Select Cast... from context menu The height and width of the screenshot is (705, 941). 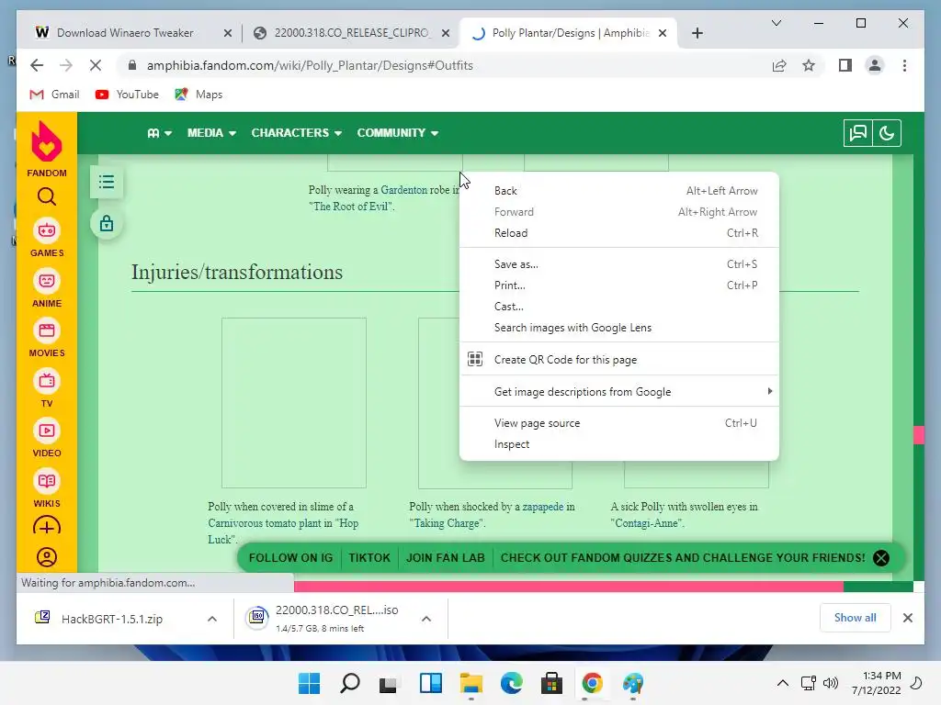pyautogui.click(x=618, y=307)
